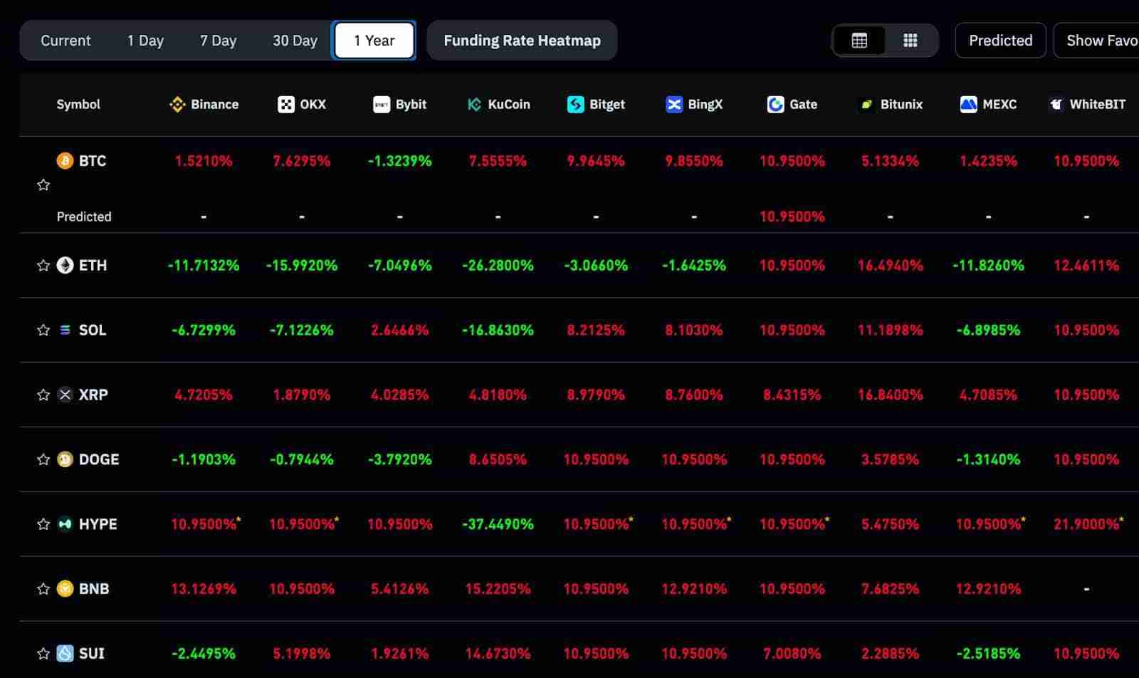Click the MEXC exchange icon
This screenshot has height=678, width=1139.
pos(968,104)
